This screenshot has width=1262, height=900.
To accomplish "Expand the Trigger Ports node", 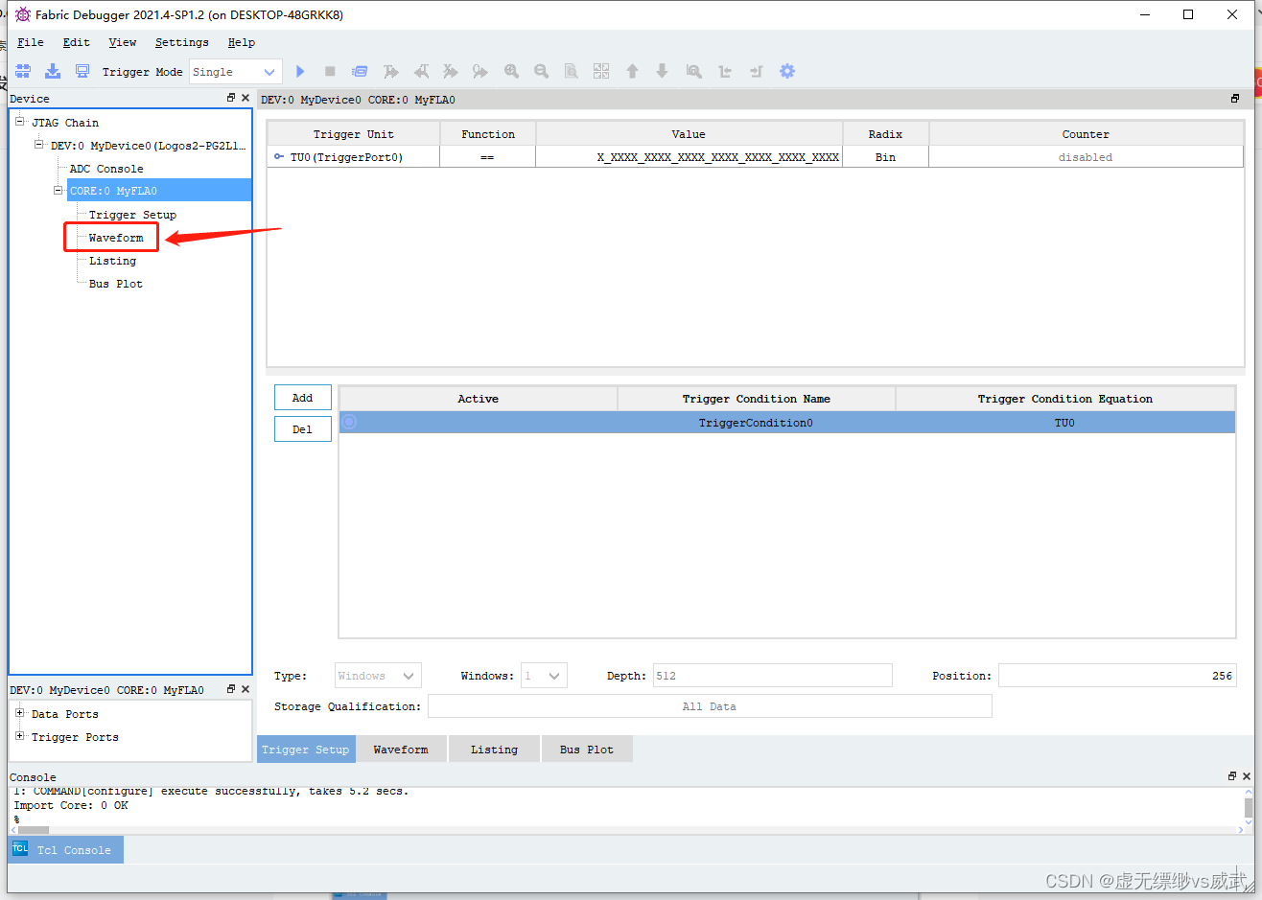I will click(x=21, y=736).
